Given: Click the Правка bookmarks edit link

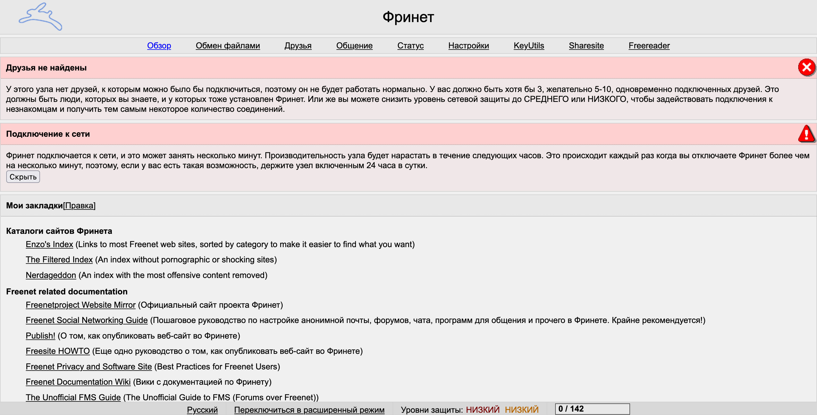Looking at the screenshot, I should [79, 206].
